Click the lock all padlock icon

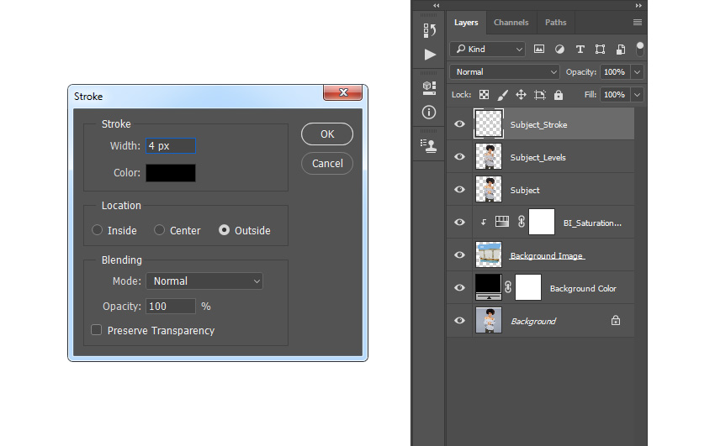[x=558, y=95]
